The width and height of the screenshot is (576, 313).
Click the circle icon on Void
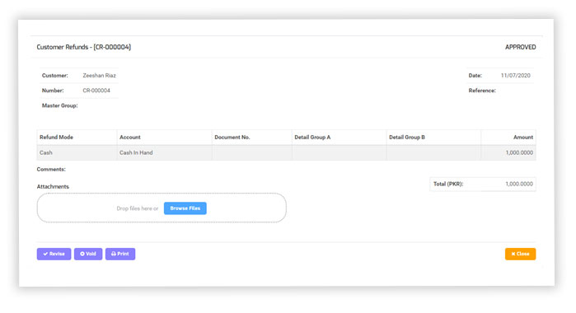click(82, 254)
